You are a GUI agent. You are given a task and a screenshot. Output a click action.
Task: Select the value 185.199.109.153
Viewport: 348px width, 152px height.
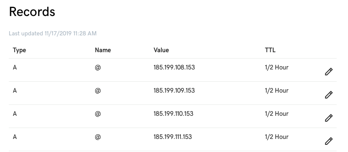click(174, 91)
